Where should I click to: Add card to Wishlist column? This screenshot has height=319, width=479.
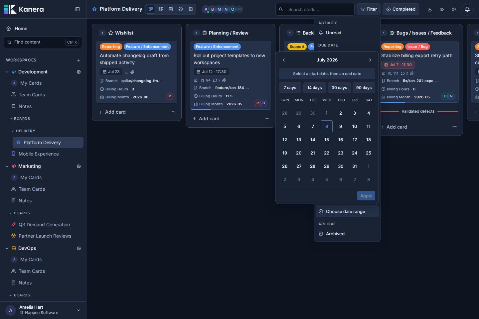coord(112,112)
